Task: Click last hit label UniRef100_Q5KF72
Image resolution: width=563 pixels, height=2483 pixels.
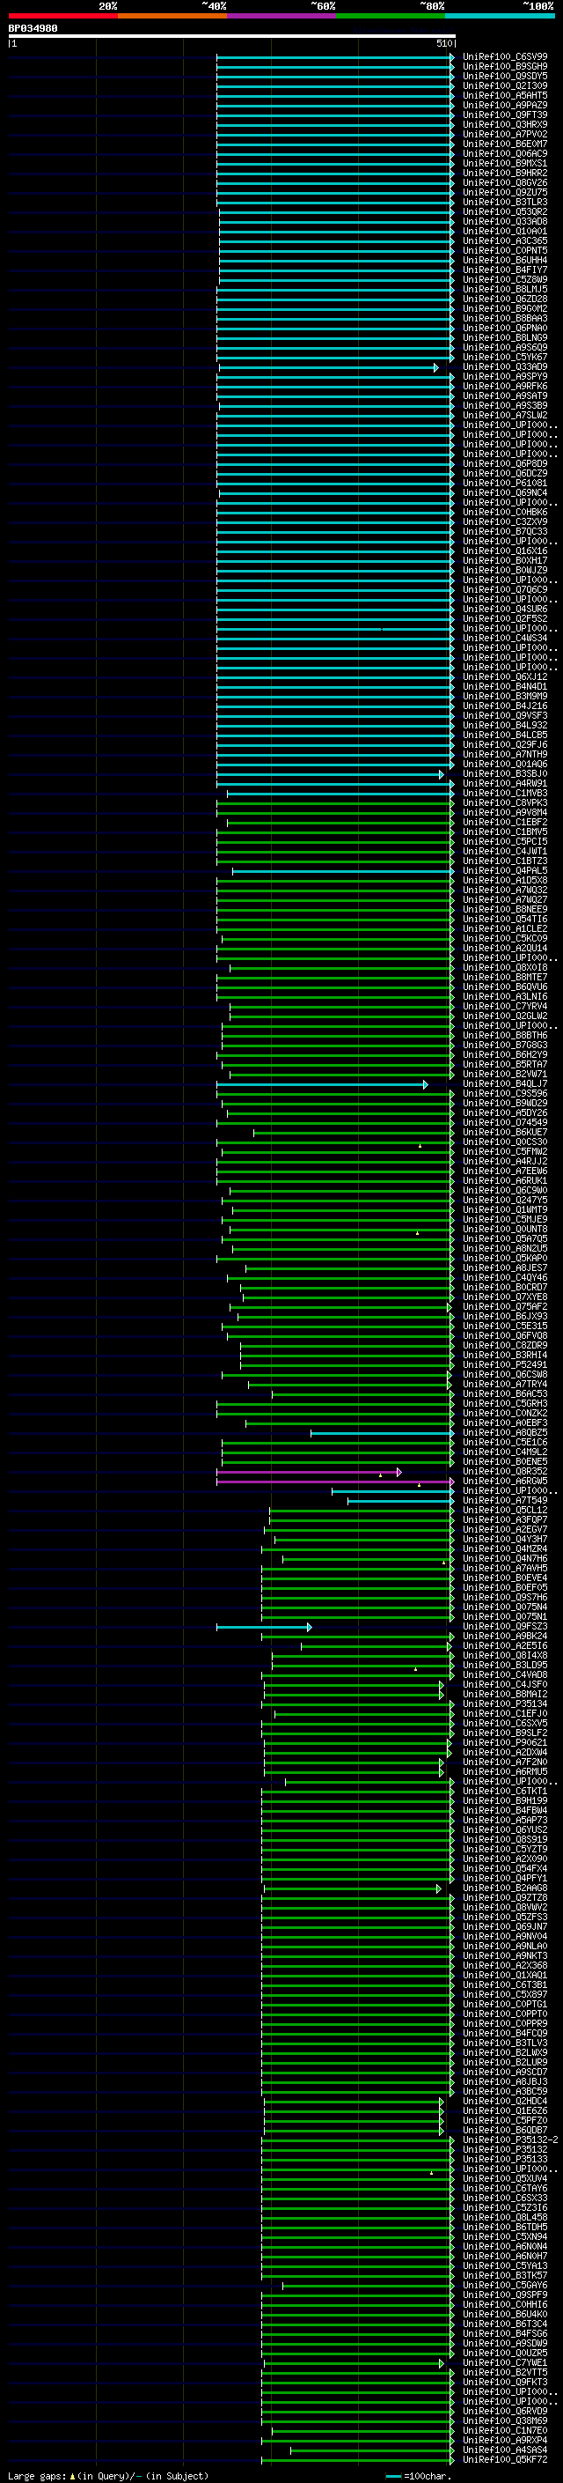Action: pos(504,2459)
